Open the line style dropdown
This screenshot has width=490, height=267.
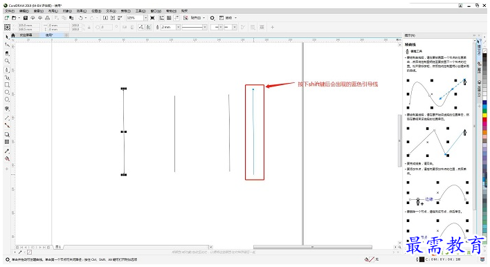click(x=205, y=28)
